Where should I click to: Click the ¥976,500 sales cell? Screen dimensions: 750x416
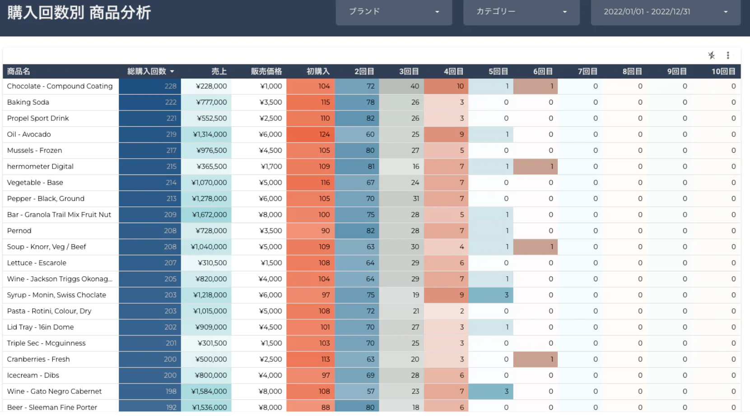pos(206,151)
